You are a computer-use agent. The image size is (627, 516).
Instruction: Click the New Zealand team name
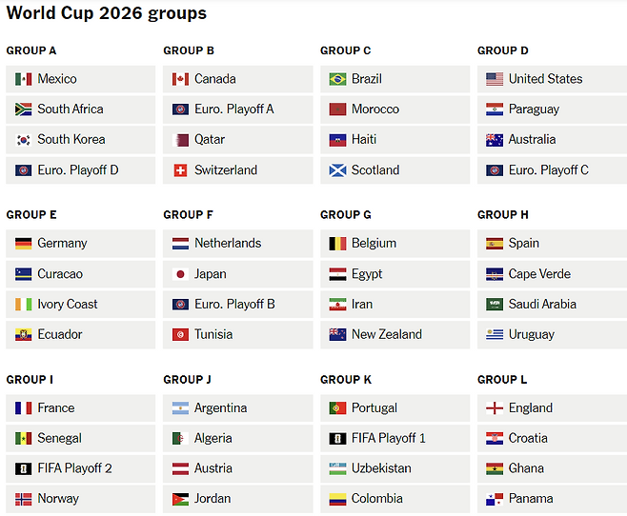click(386, 335)
